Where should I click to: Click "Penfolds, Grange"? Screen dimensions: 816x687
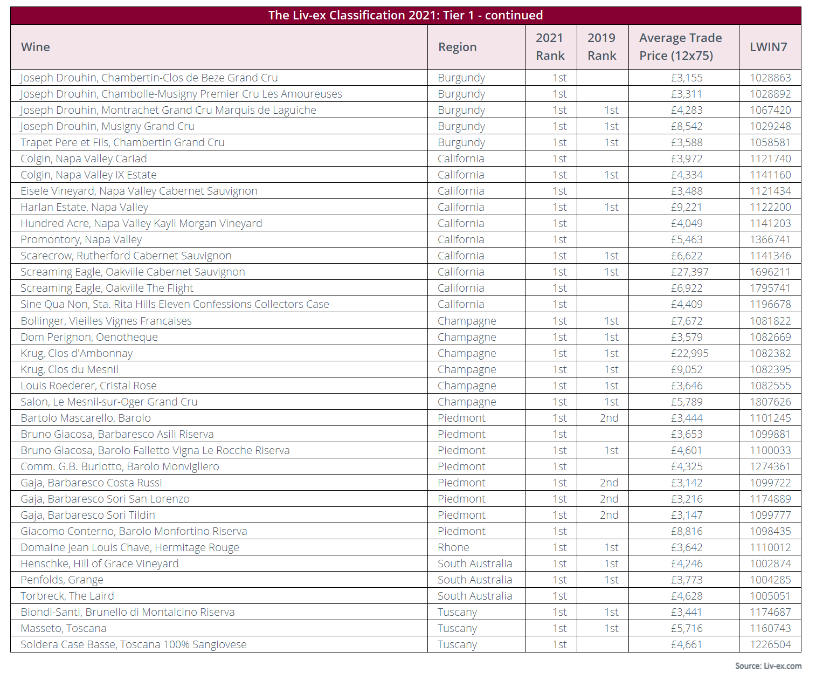62,580
